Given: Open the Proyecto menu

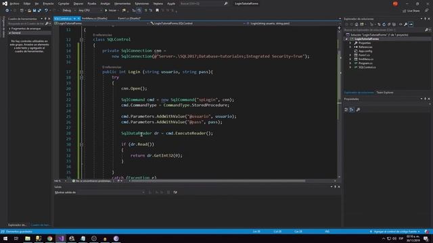Looking at the screenshot, I should [x=48, y=3].
